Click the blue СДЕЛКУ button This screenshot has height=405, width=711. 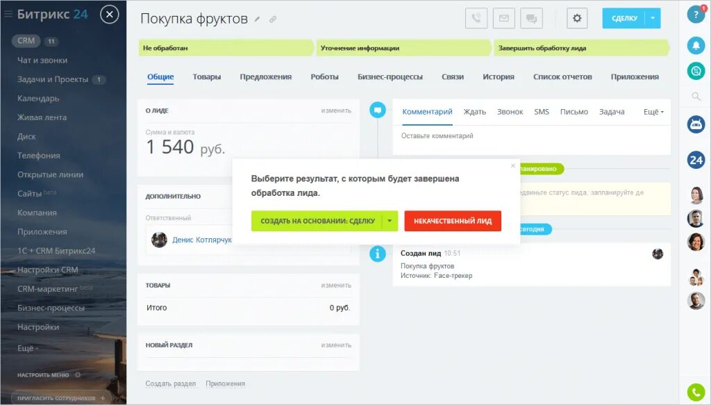click(624, 18)
